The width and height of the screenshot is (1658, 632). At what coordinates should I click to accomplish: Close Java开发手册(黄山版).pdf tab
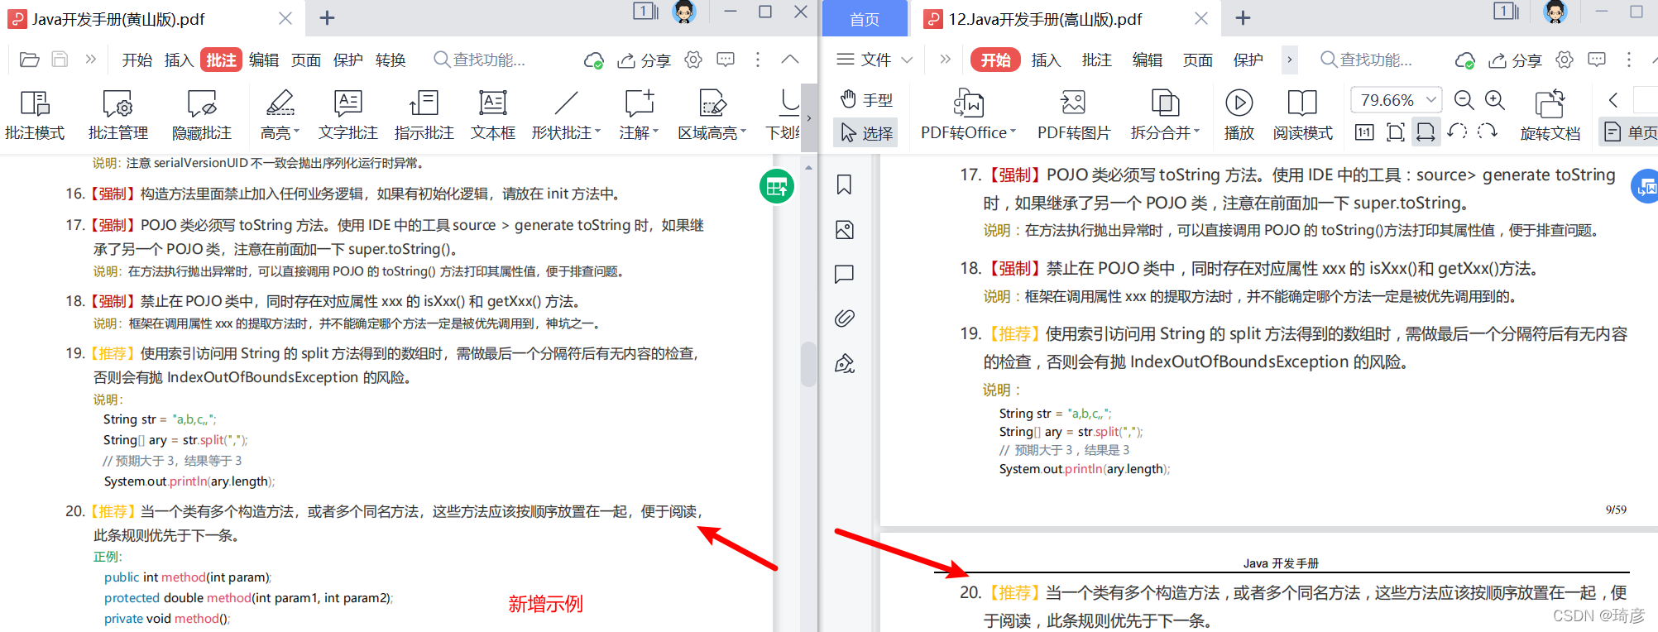coord(285,18)
